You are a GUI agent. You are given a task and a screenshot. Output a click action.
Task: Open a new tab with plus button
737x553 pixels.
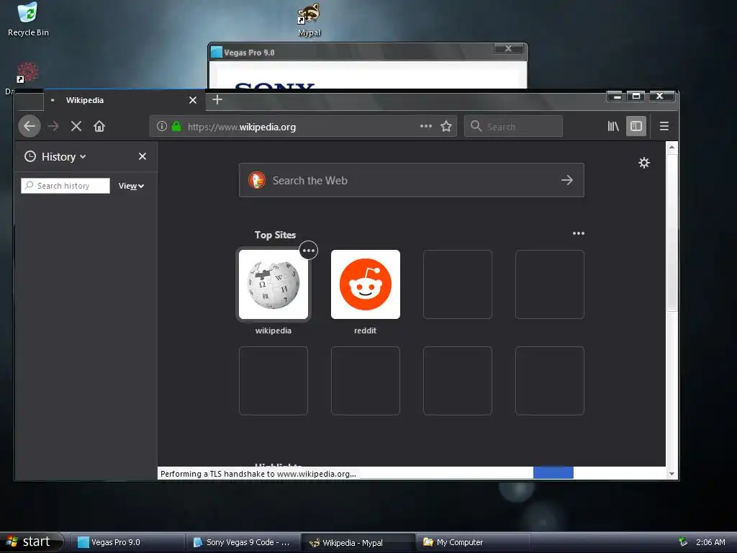[217, 99]
